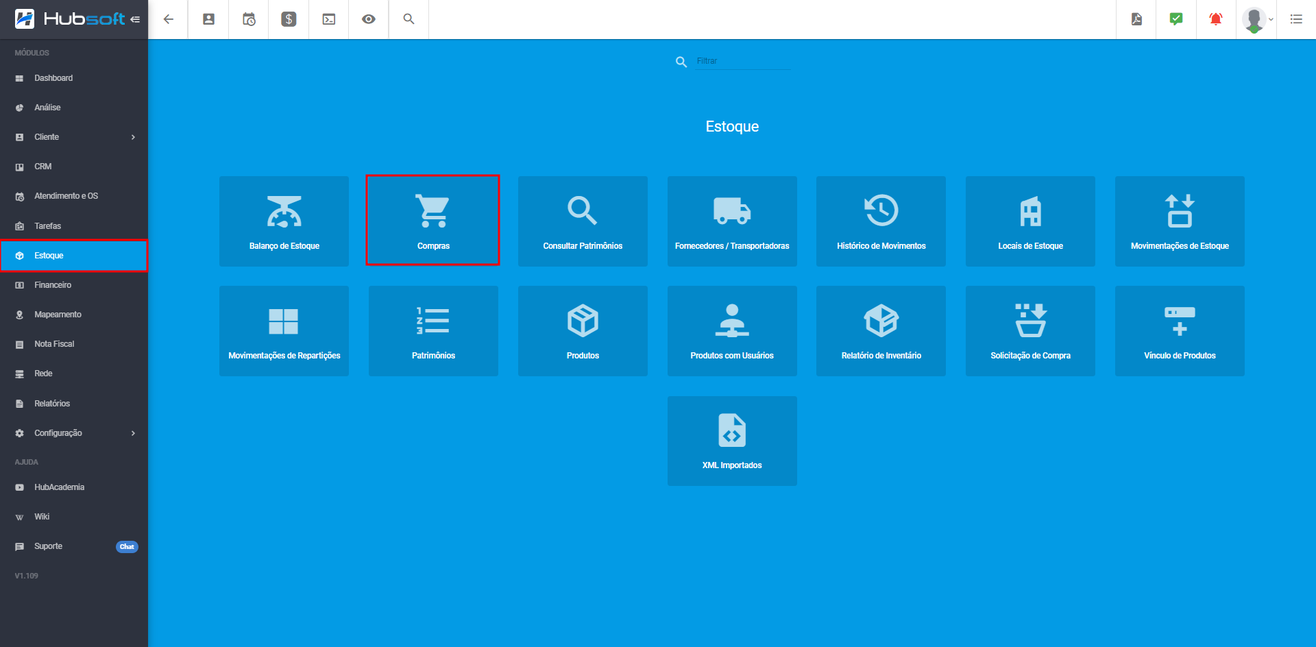The width and height of the screenshot is (1316, 647).
Task: Open the Wiki help link
Action: click(x=42, y=517)
